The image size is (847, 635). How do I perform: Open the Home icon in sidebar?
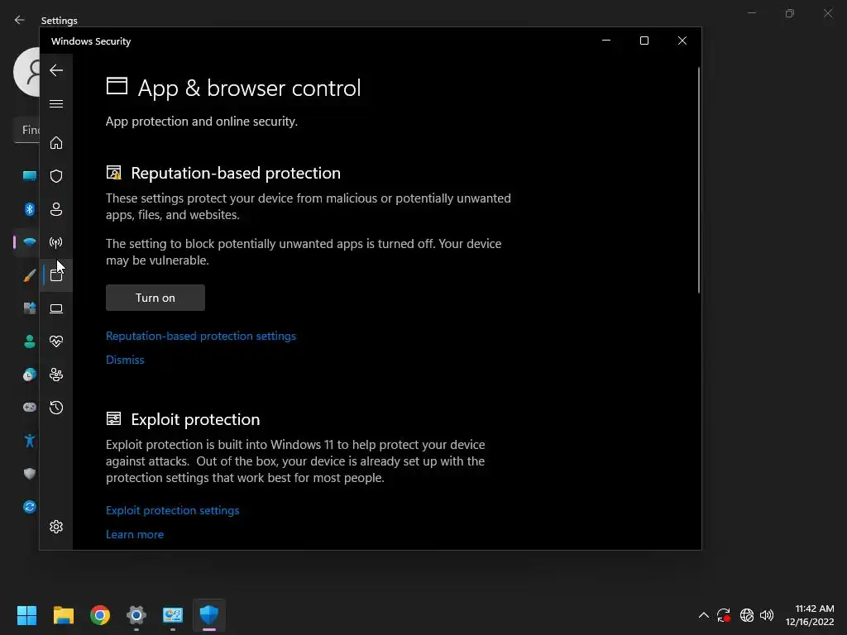point(56,142)
